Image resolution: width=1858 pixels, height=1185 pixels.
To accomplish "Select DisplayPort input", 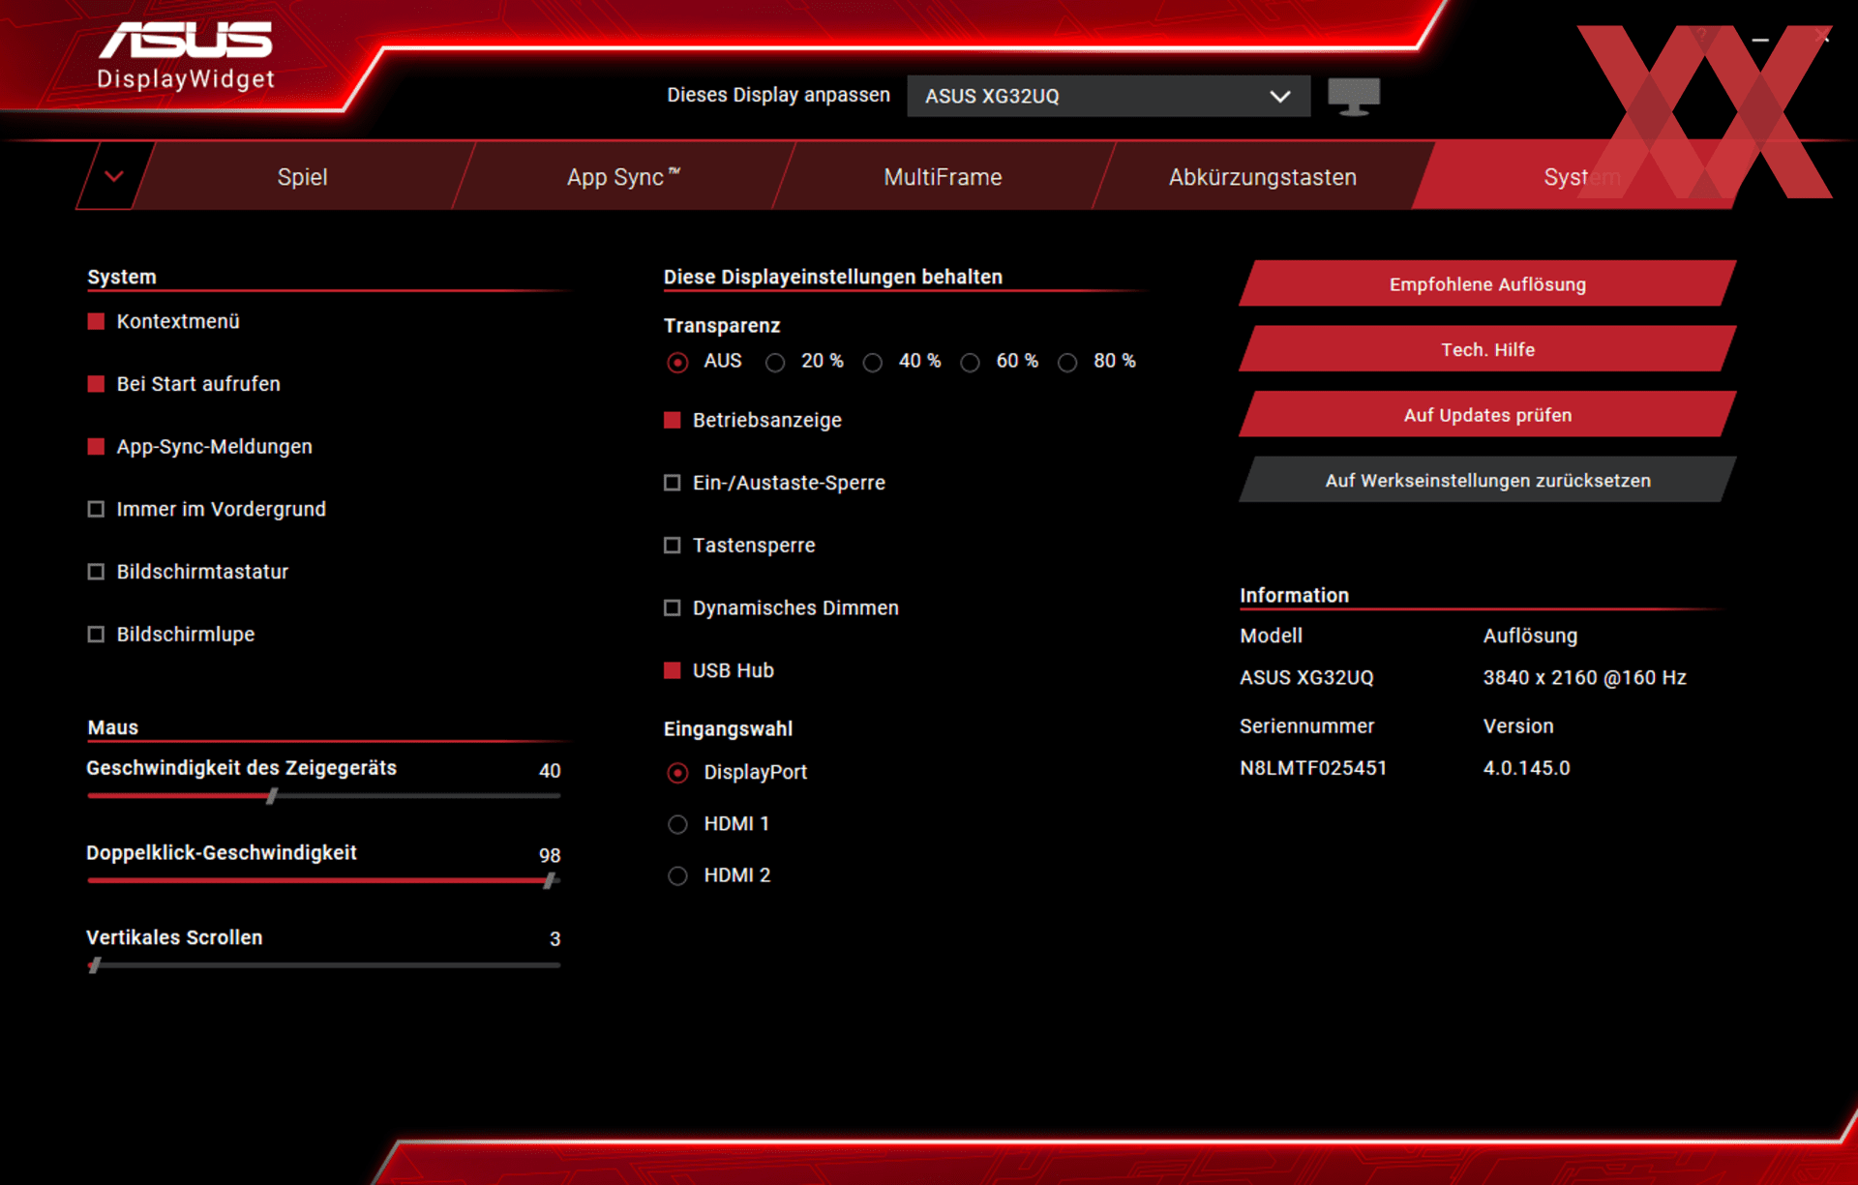I will (x=677, y=773).
